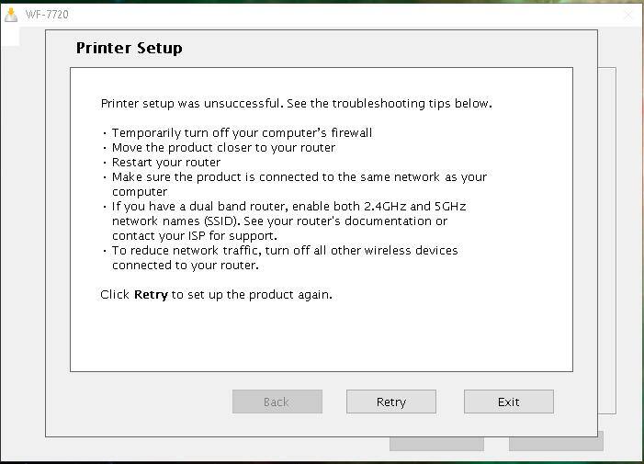The image size is (644, 464).
Task: Click the bold Retry word in instructions
Action: click(151, 295)
